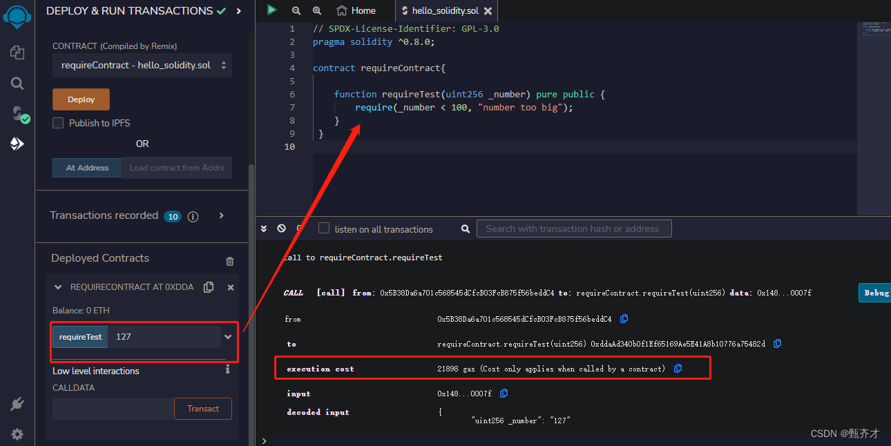Click the 'Balance: 0 ETH' text
The height and width of the screenshot is (446, 891).
coord(81,311)
